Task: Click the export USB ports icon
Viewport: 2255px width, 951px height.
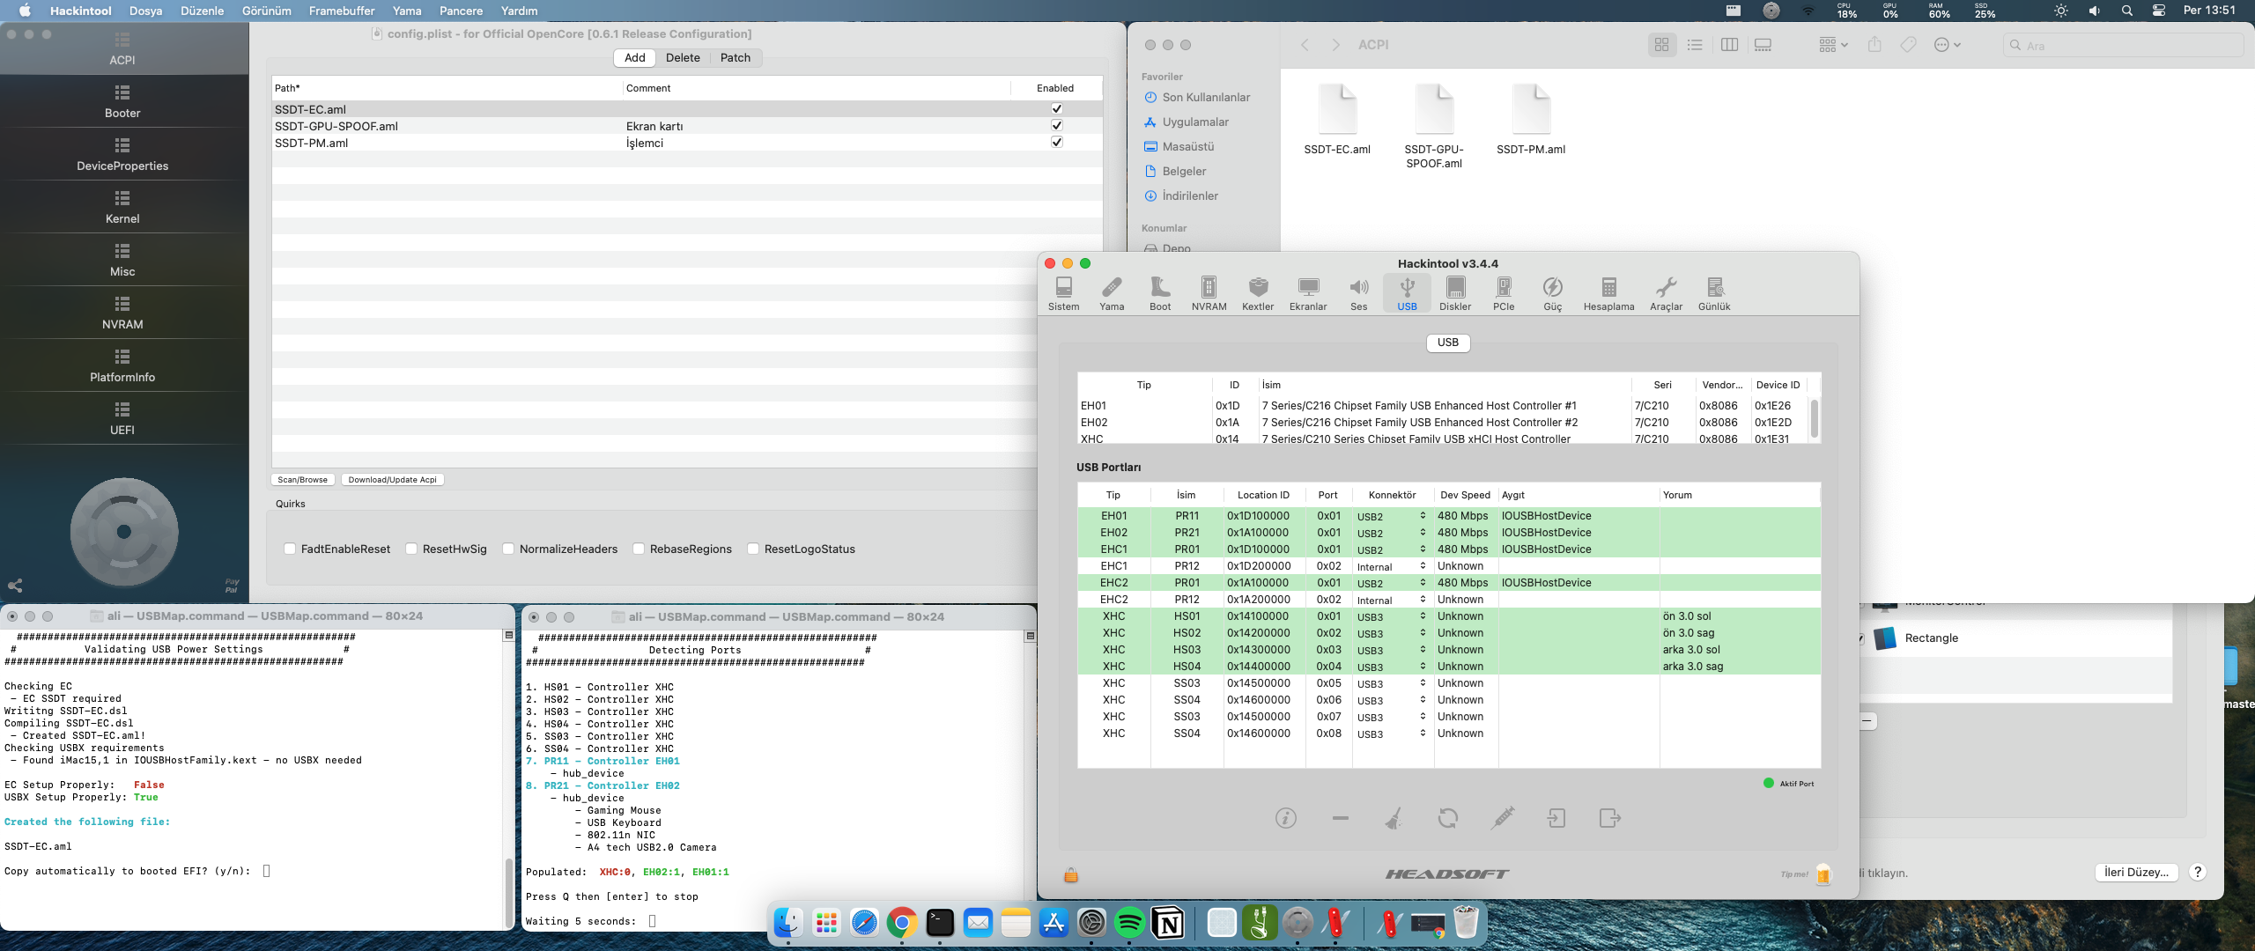Action: [1609, 818]
